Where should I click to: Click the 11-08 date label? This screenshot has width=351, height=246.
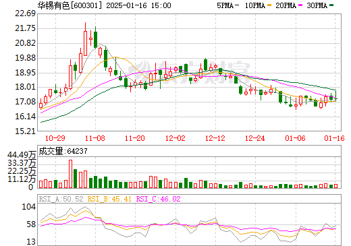pyautogui.click(x=95, y=138)
